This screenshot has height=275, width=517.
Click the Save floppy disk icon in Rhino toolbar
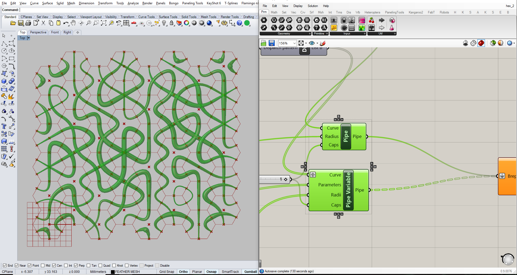(20, 23)
